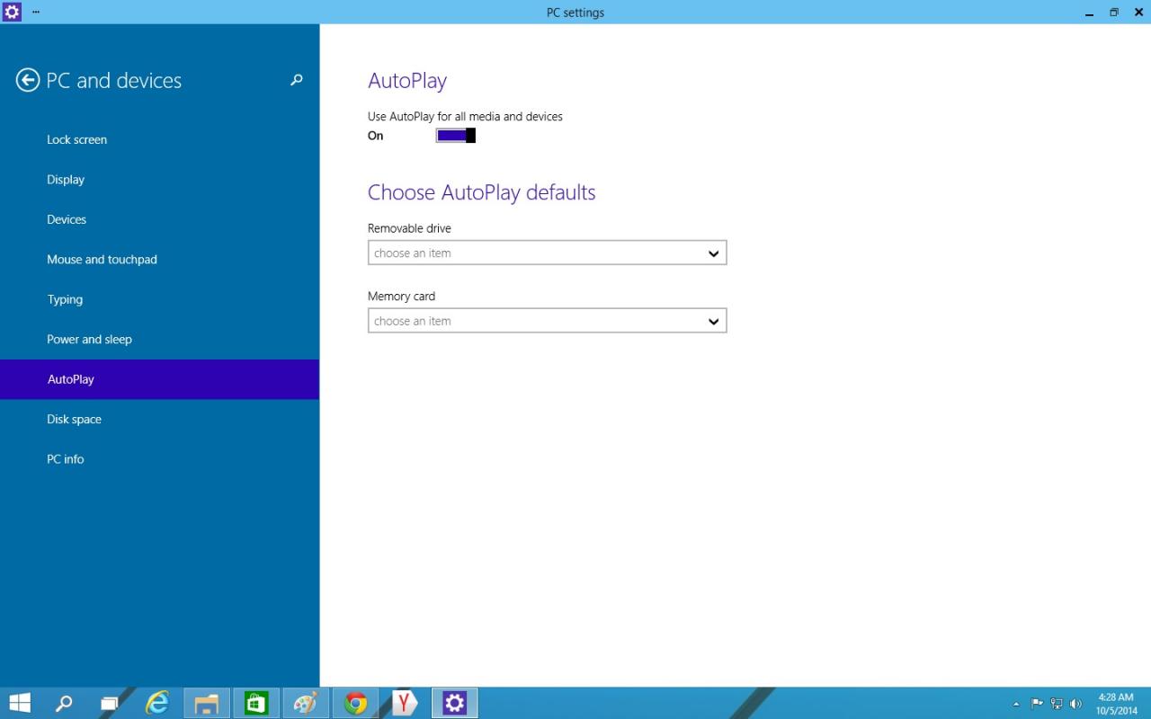Open the Action Center flag icon
Viewport: 1151px width, 719px height.
(1037, 704)
